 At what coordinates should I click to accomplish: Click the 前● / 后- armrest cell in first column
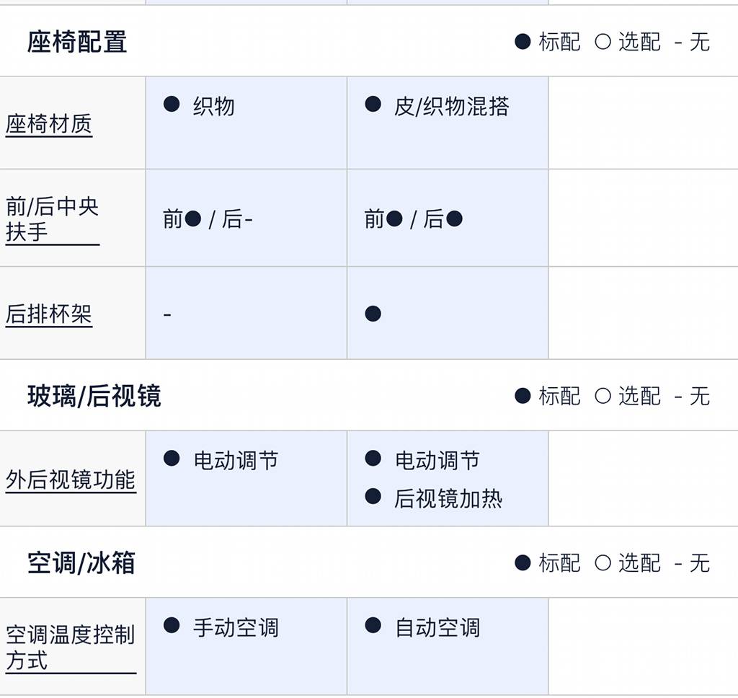pos(208,218)
